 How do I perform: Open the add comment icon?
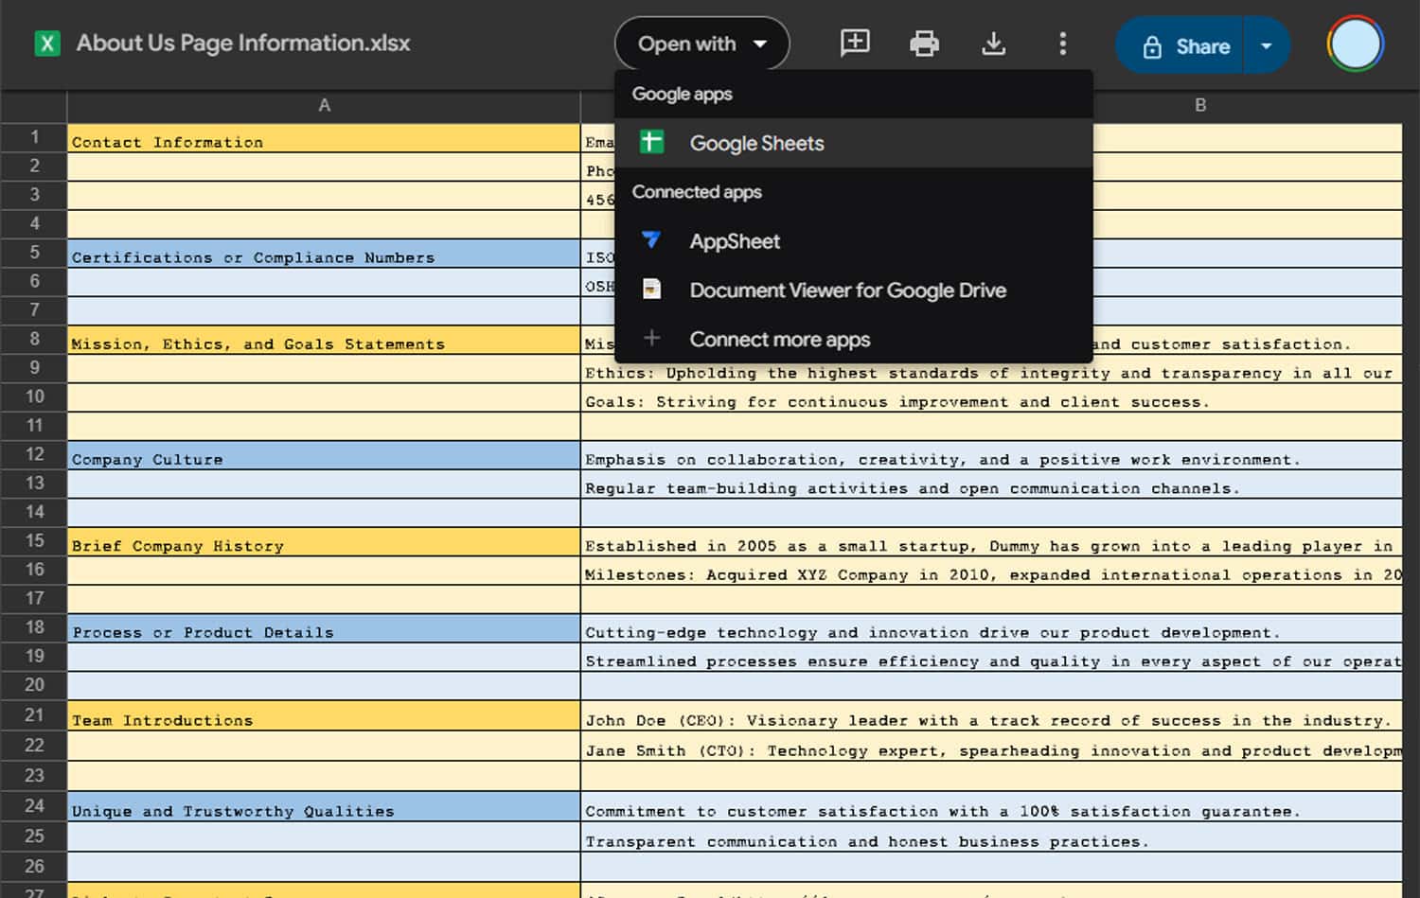tap(853, 43)
